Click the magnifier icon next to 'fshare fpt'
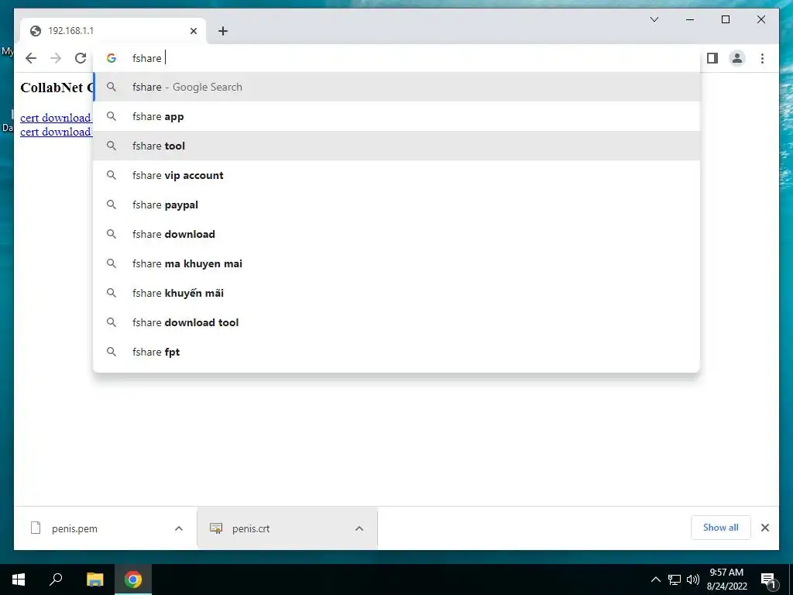 [112, 352]
